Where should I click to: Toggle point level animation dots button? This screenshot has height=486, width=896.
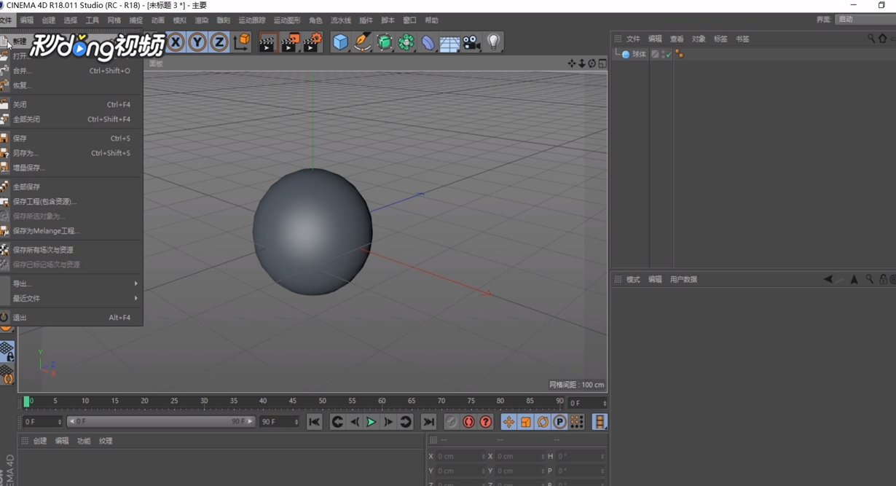tap(577, 422)
